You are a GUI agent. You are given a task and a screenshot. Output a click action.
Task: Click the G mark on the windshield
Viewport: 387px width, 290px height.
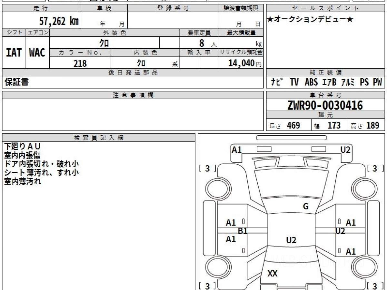(306, 207)
